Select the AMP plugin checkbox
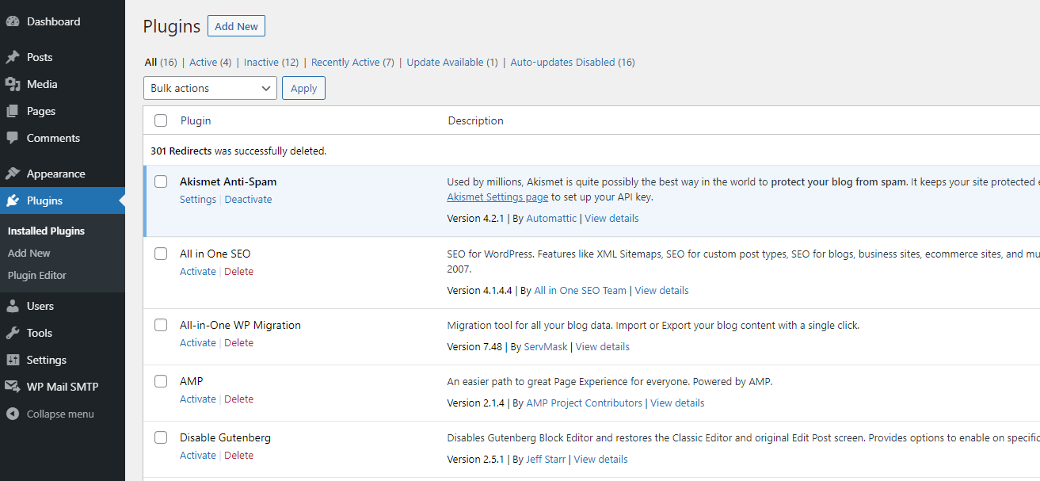 tap(161, 381)
